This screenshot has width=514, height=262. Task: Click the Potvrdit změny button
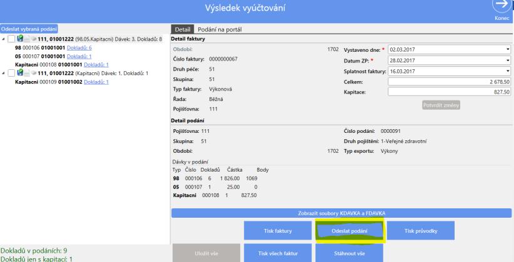coord(441,105)
